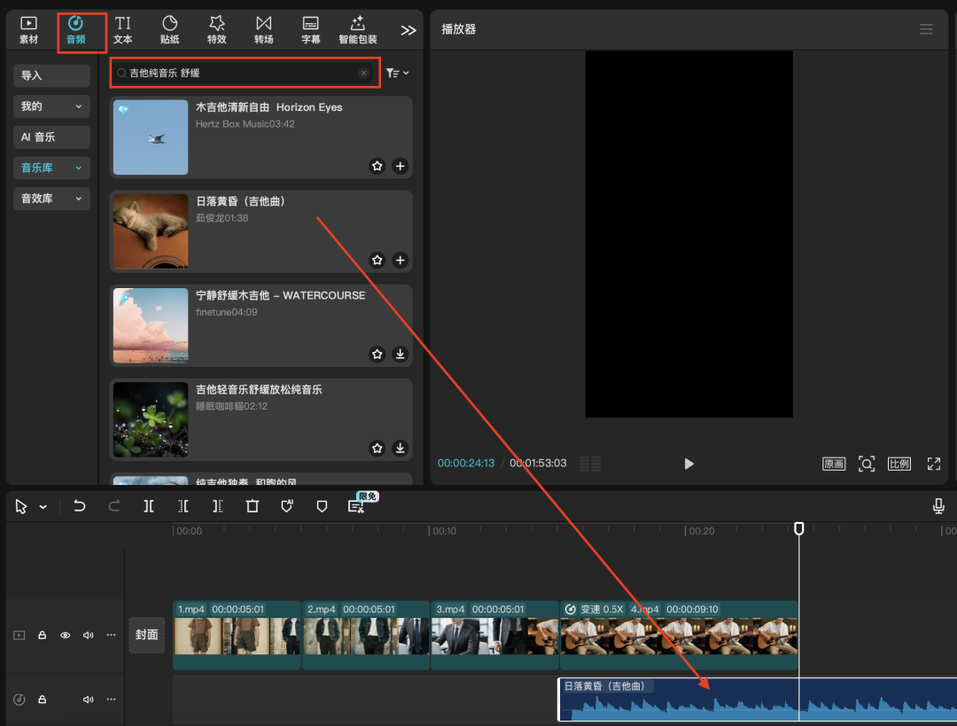Click the undo arrow icon
This screenshot has height=726, width=957.
[80, 506]
